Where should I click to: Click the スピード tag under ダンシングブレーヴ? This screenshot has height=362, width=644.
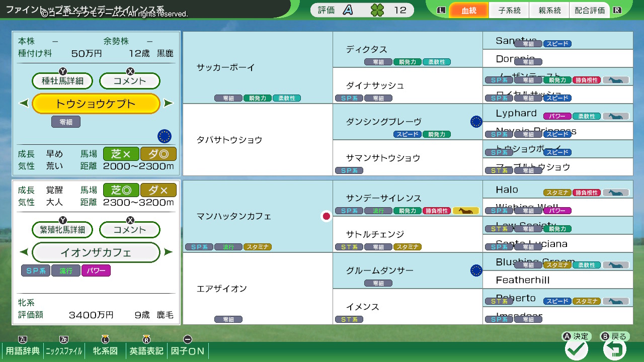tap(408, 134)
